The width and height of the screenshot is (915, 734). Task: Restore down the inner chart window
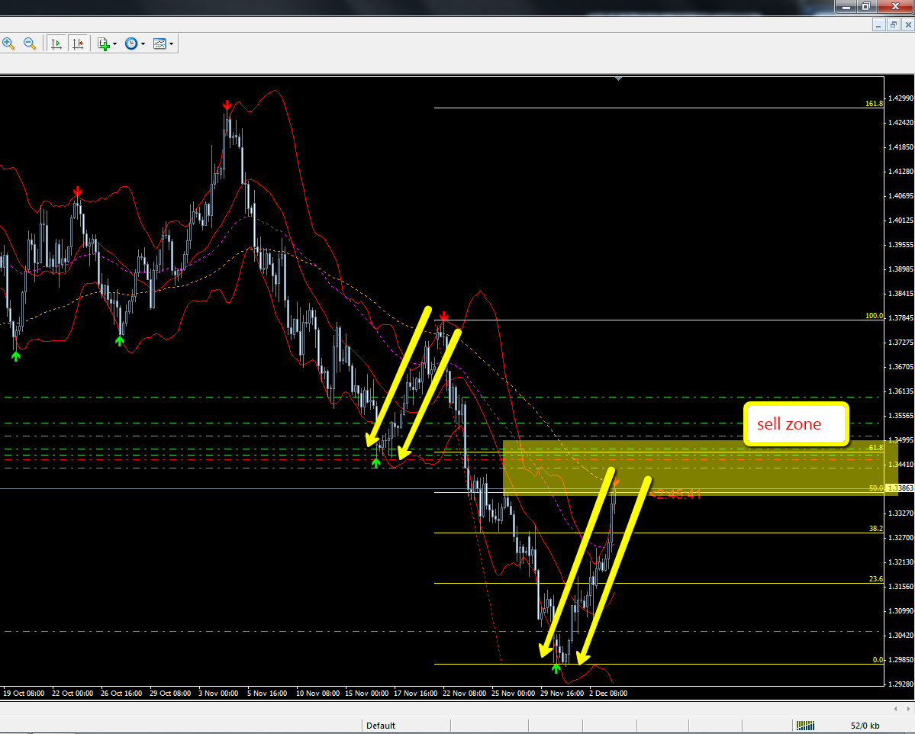click(x=893, y=25)
